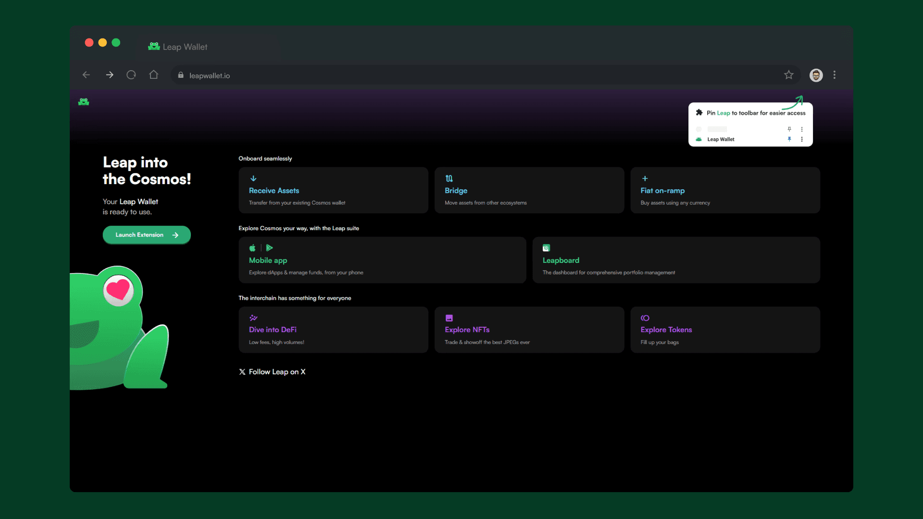Click the gray pin icon on the placeholder row
The height and width of the screenshot is (519, 923).
[x=789, y=129]
